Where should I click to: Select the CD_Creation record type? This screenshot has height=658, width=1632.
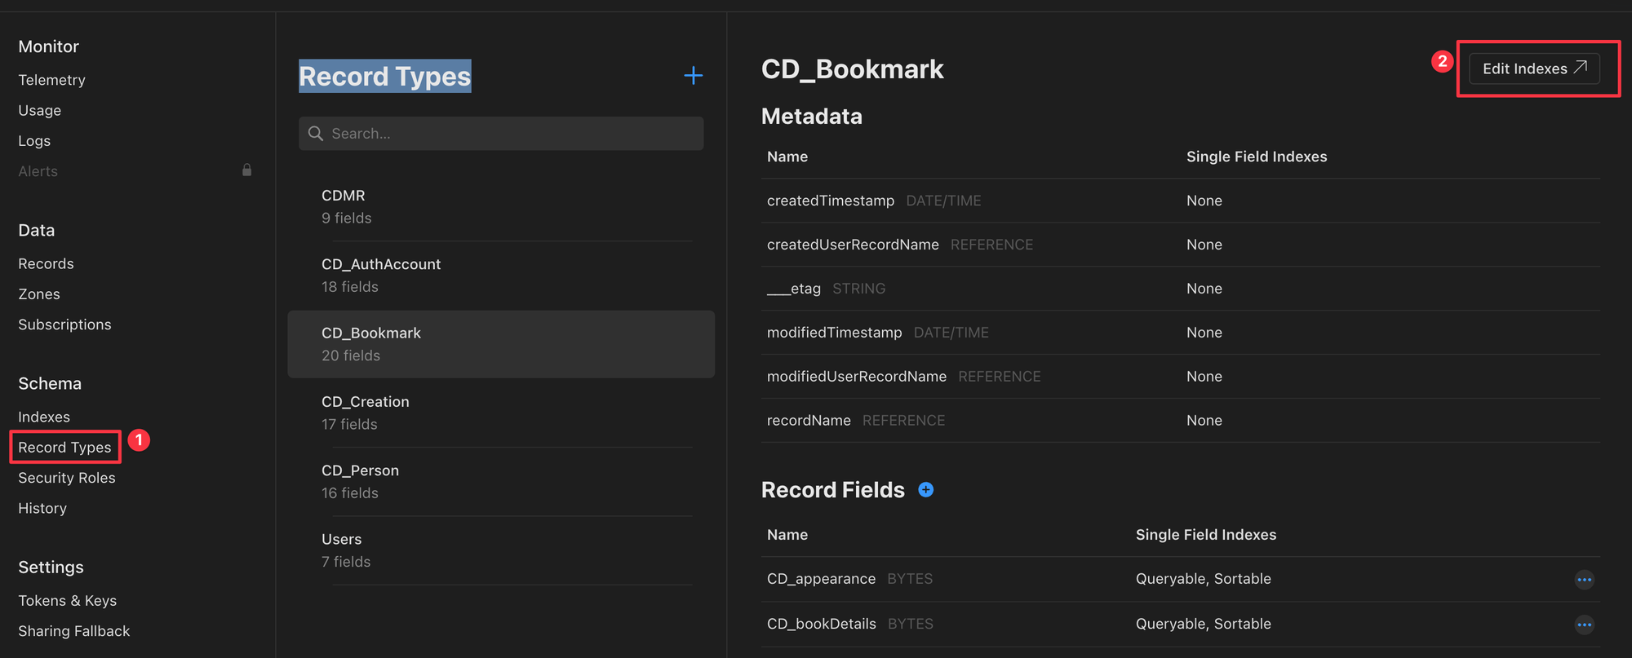[x=365, y=413]
